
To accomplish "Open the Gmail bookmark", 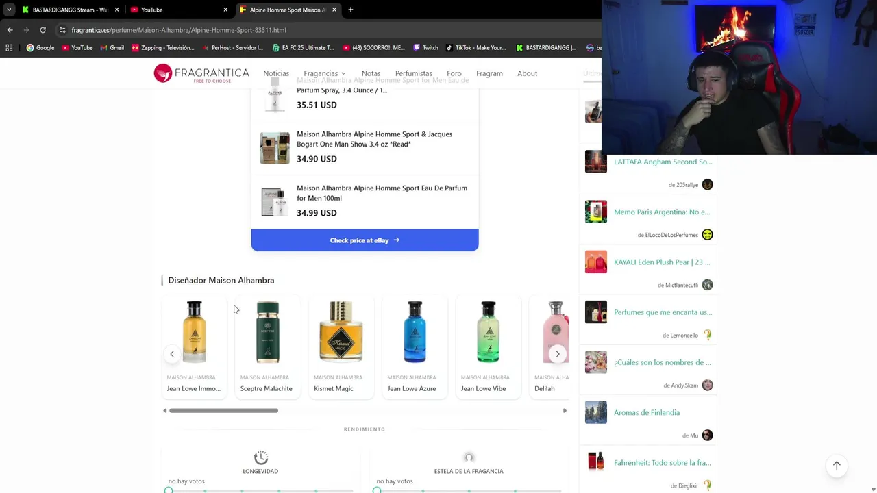I will pos(112,48).
